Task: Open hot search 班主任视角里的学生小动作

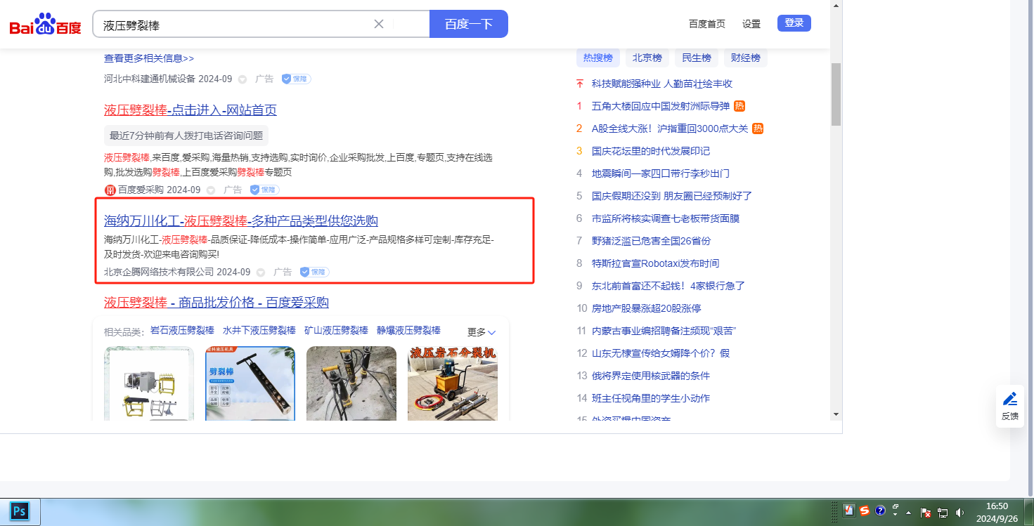Action: point(651,398)
